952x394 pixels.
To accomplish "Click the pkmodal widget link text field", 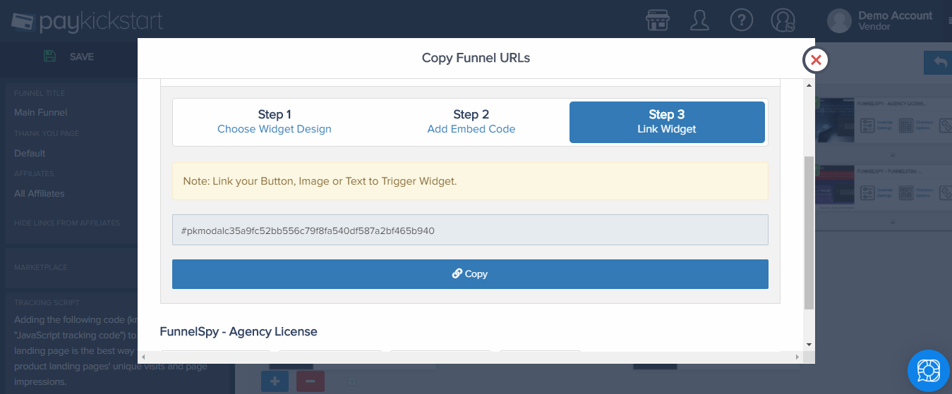I will pyautogui.click(x=470, y=230).
